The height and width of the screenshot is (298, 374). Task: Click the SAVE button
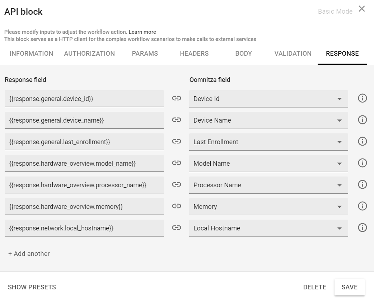coord(349,287)
